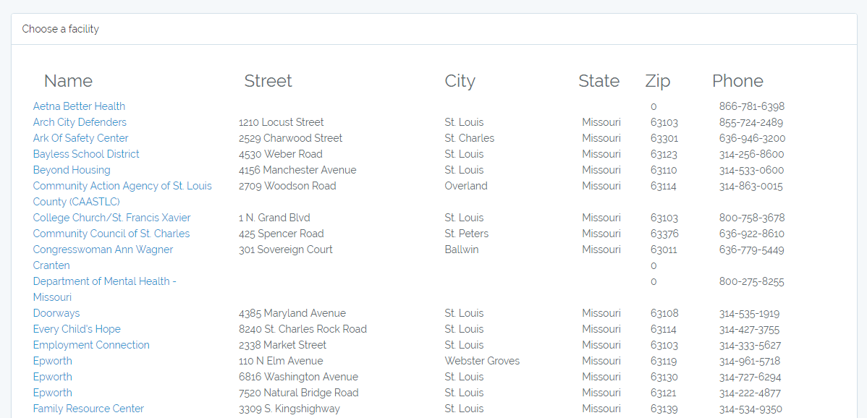Click the St. Charles city cell
Viewport: 867px width, 418px height.
(x=470, y=138)
